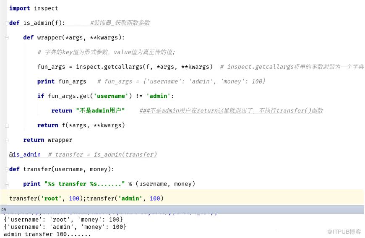This screenshot has width=365, height=238.
Task: Click 'return f(*args, **kwargs)' line
Action: 81,125
